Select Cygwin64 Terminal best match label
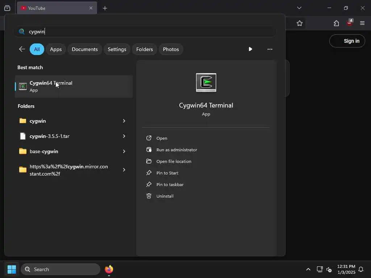 tap(51, 83)
